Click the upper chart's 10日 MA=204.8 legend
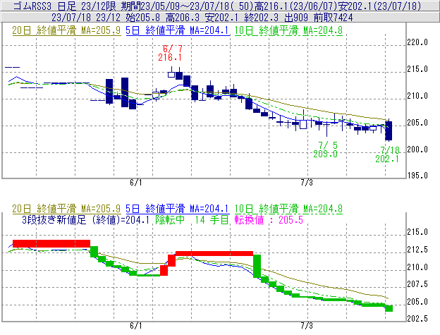 [x=289, y=30]
